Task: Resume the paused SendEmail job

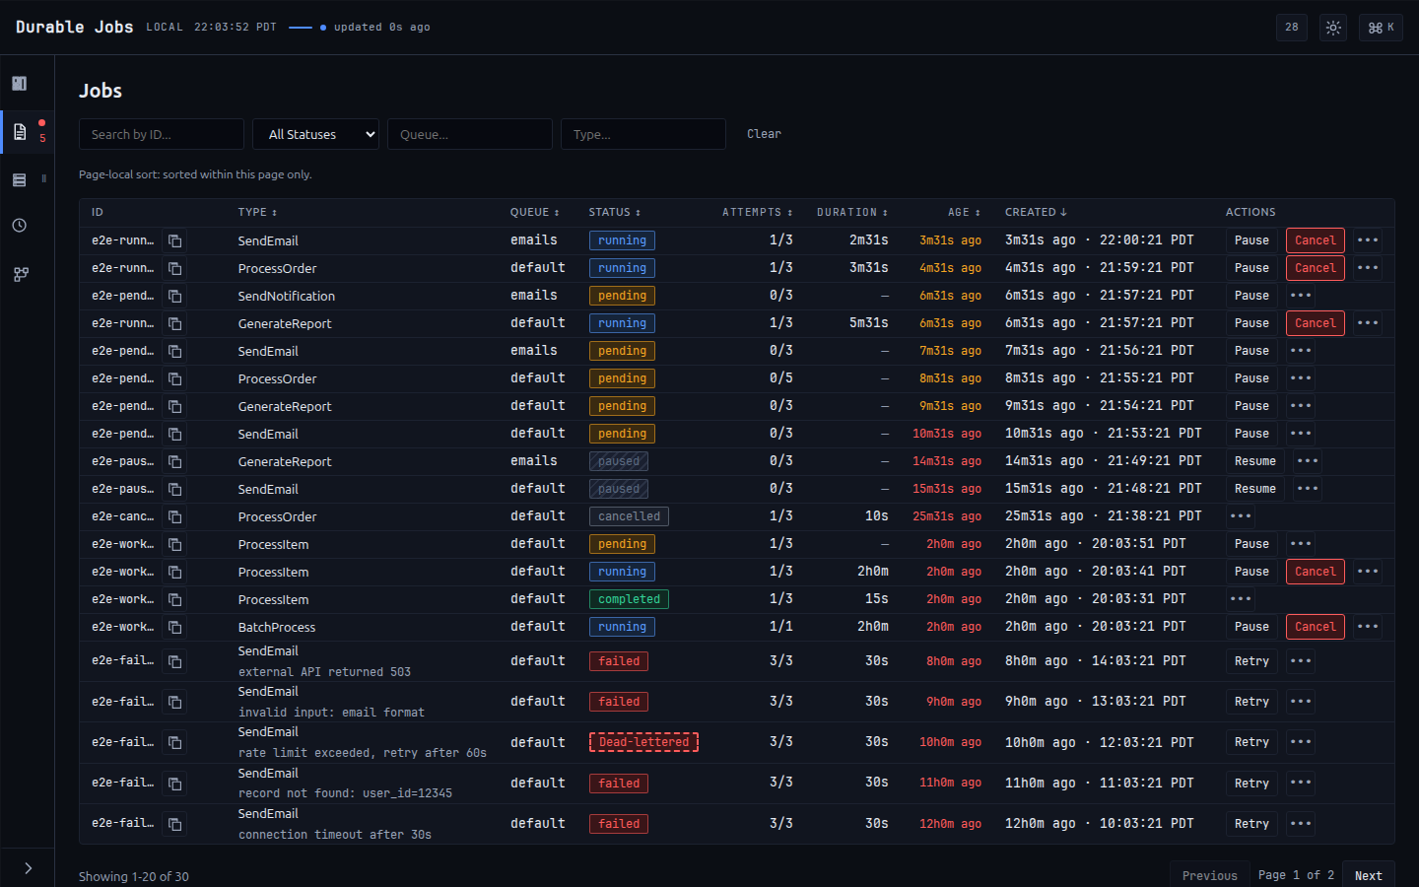Action: [x=1255, y=489]
